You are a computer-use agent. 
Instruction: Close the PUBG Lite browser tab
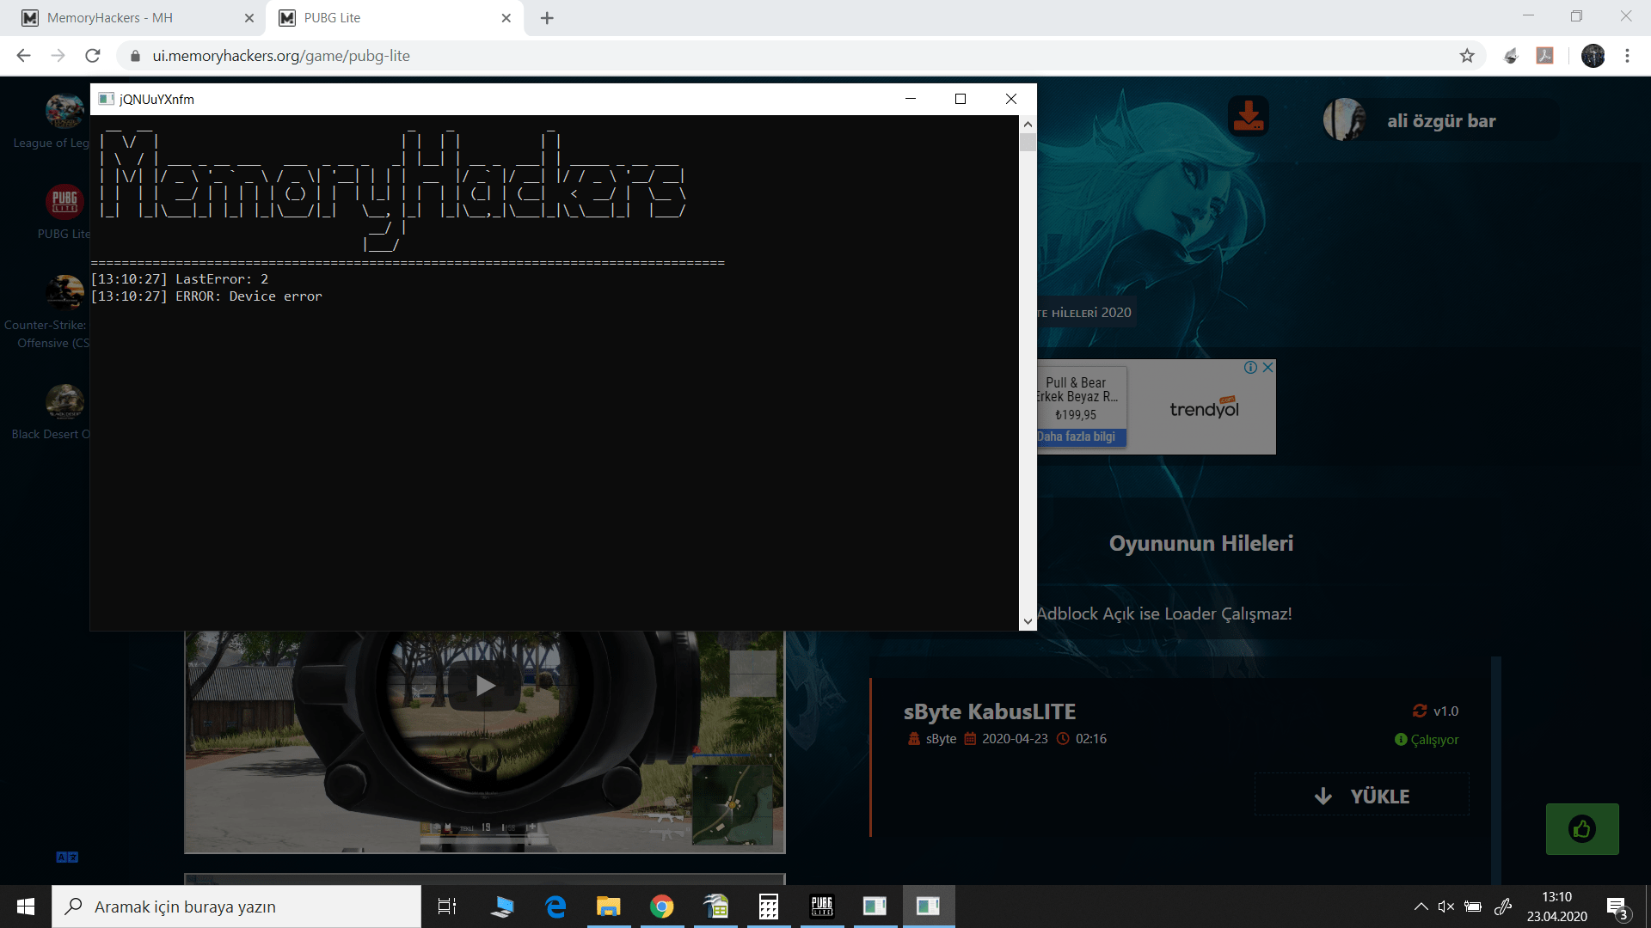click(x=506, y=18)
